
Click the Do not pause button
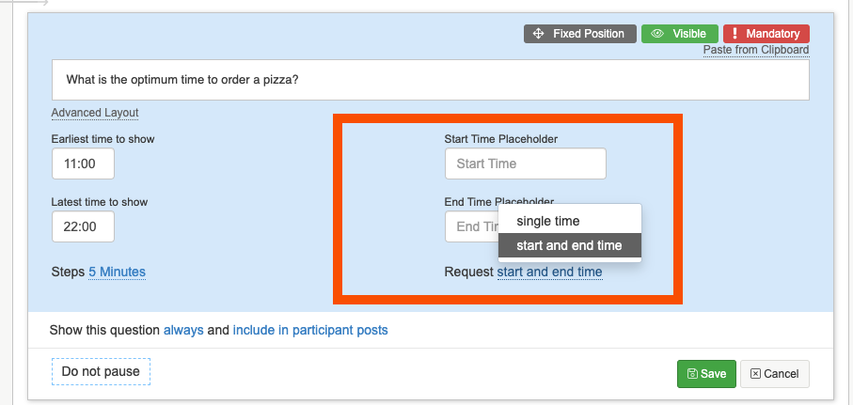click(101, 371)
